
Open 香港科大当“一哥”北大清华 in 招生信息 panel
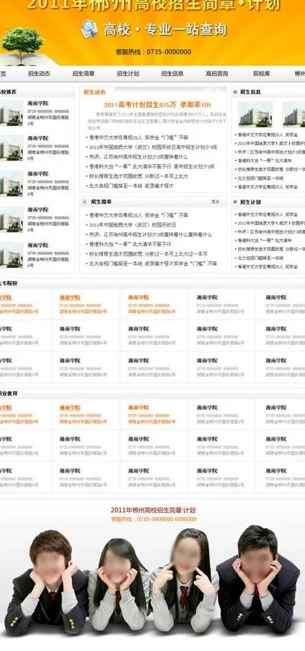[x=264, y=161]
